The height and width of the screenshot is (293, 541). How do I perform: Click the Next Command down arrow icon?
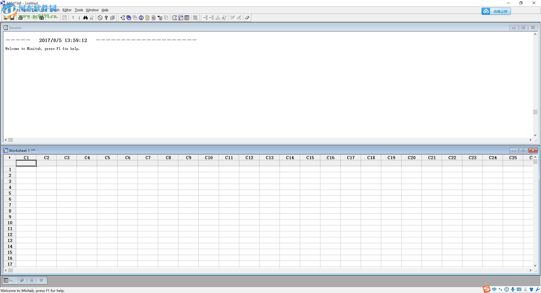click(79, 18)
